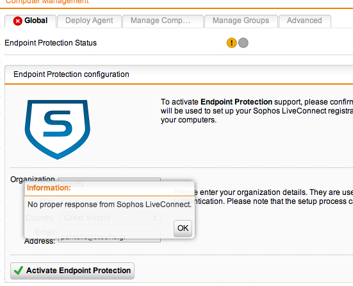Viewport: 353px width, 286px height.
Task: Click the No proper response message text
Action: coord(110,205)
